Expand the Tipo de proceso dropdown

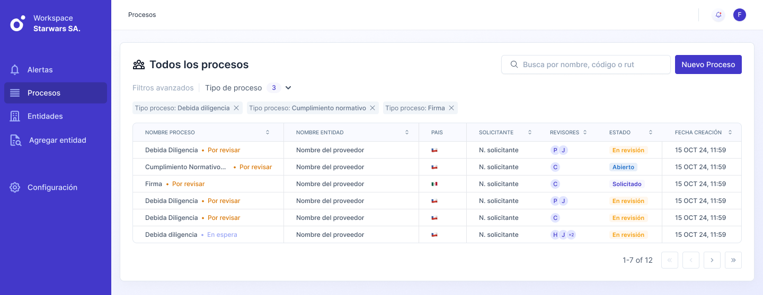[x=288, y=88]
